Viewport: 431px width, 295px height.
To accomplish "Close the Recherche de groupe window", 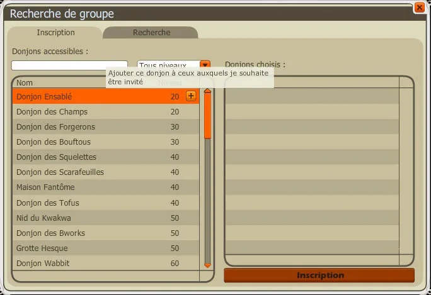I will (x=420, y=8).
